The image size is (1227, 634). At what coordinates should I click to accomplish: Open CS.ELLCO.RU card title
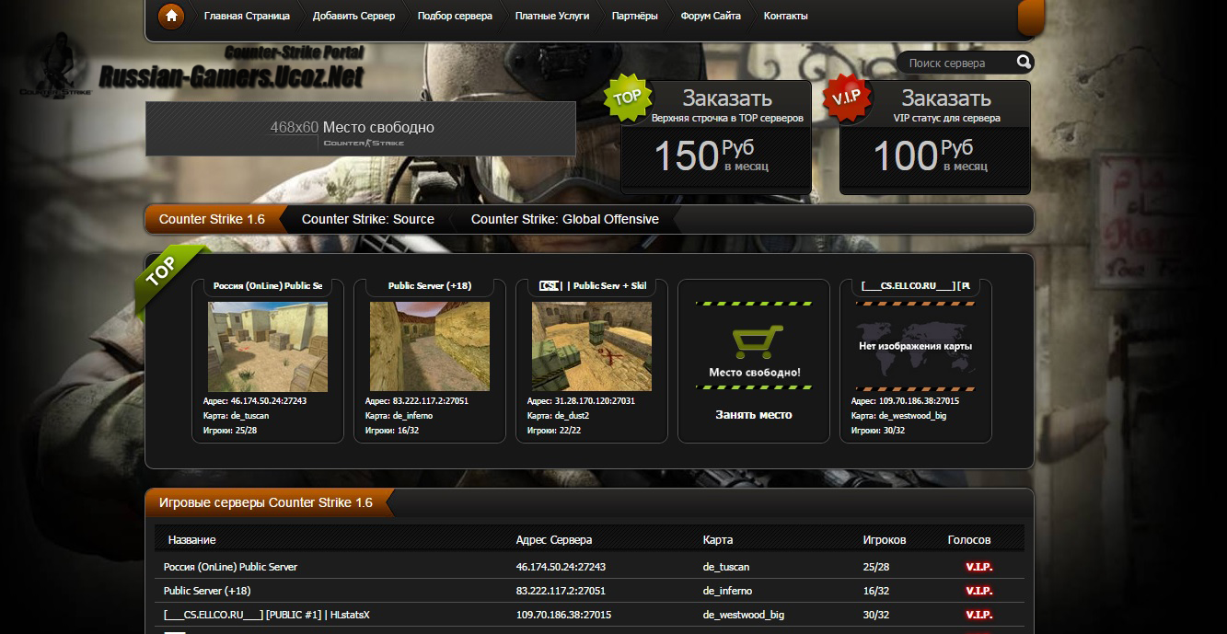point(916,286)
